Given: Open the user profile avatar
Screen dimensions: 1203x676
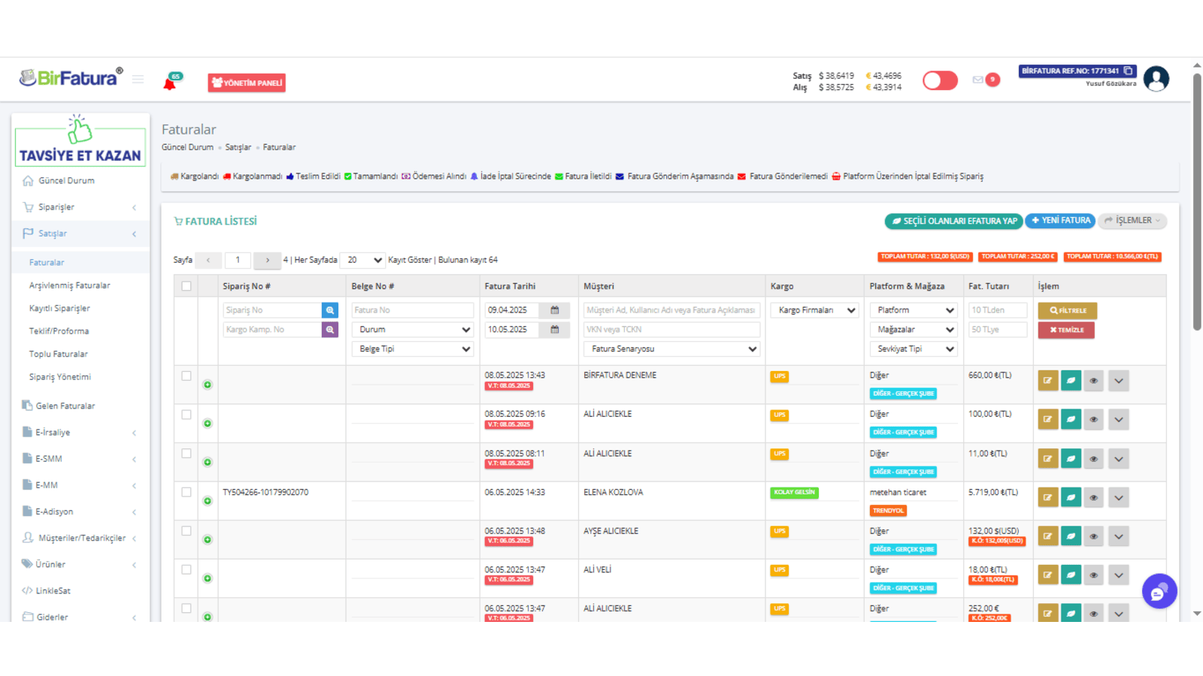Looking at the screenshot, I should click(x=1156, y=79).
